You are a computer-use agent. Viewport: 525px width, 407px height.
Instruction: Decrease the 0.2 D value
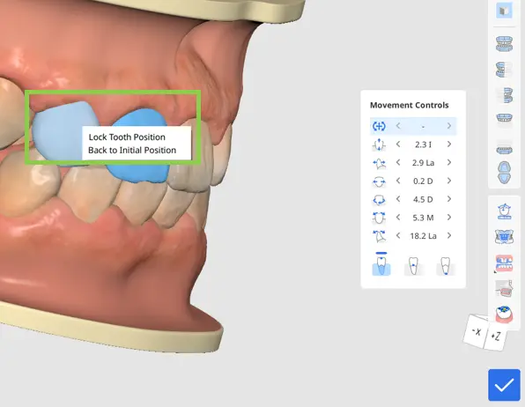[x=398, y=181]
